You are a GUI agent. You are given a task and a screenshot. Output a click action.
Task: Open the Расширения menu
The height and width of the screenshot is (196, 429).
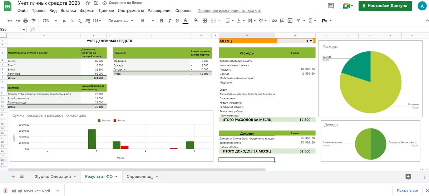pos(159,11)
